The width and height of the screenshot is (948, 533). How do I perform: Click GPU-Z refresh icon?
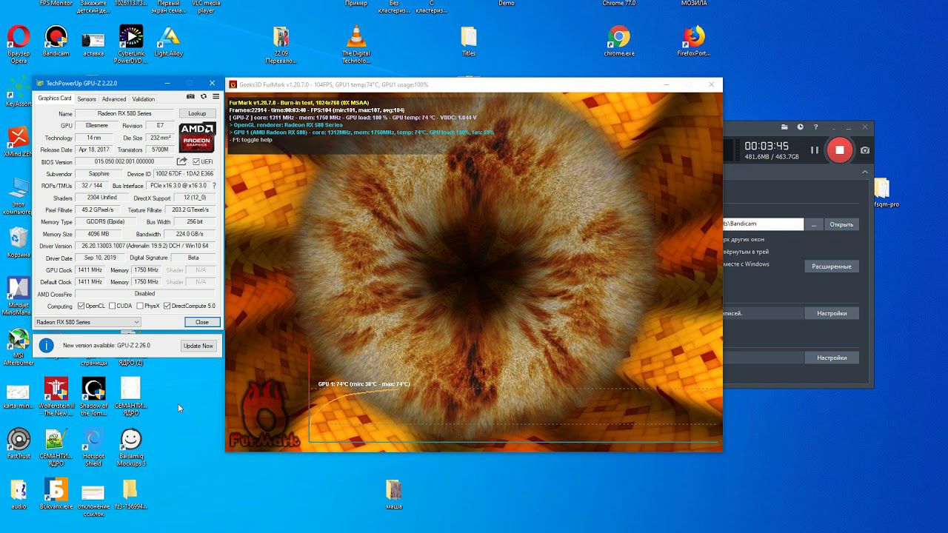point(204,96)
